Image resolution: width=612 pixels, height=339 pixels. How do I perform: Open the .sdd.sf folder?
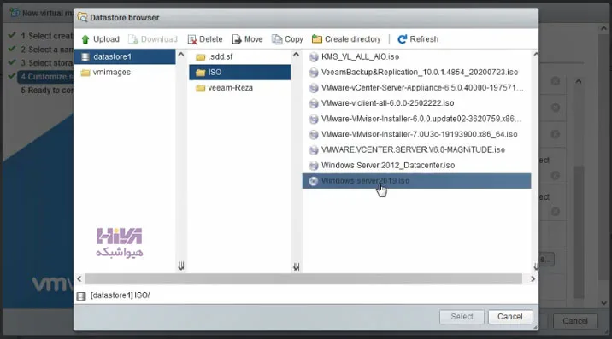pyautogui.click(x=239, y=56)
